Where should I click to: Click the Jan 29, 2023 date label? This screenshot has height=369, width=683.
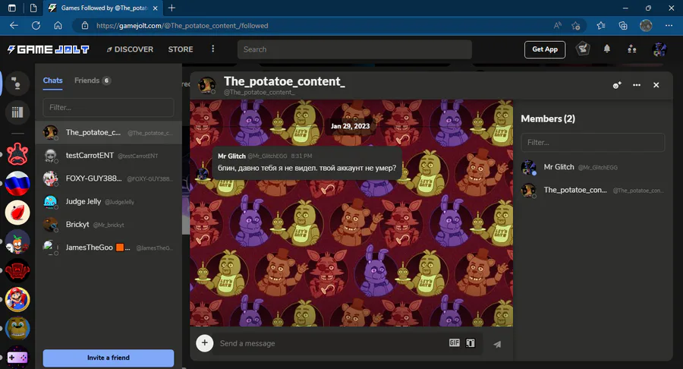[350, 126]
